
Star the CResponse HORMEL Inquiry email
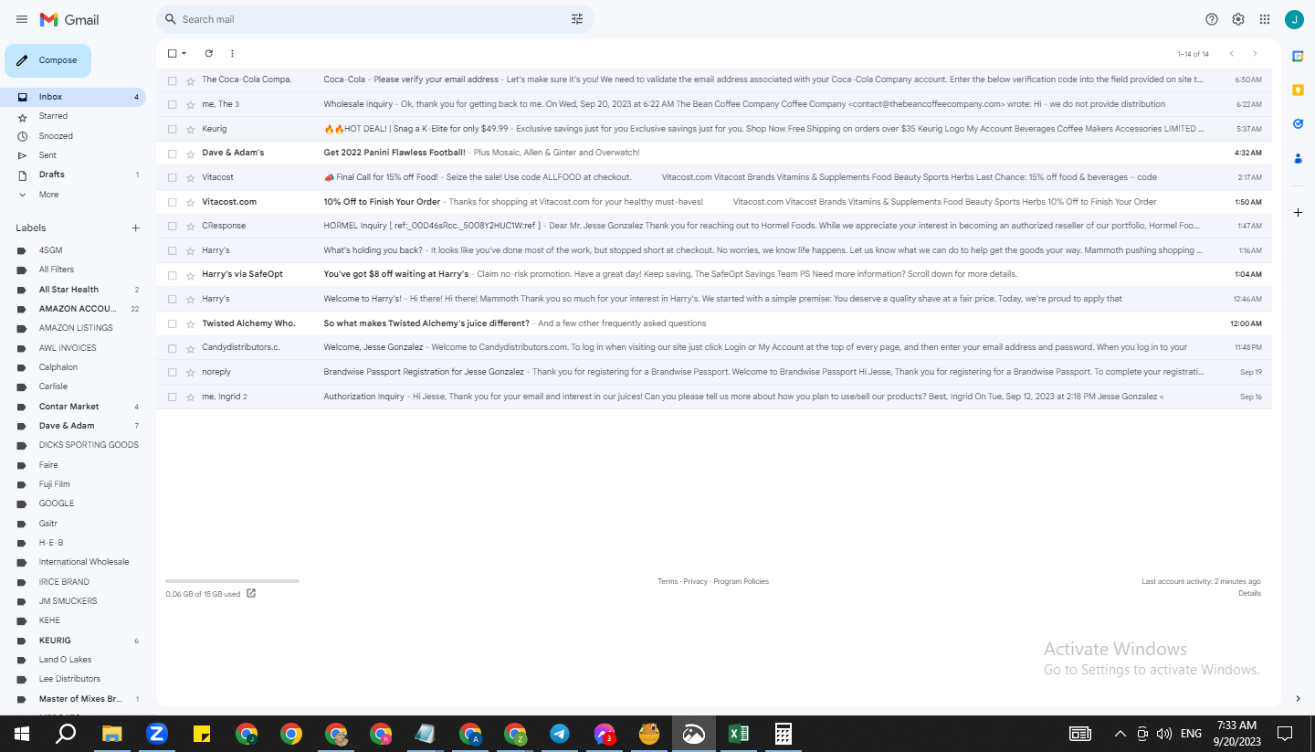click(190, 226)
